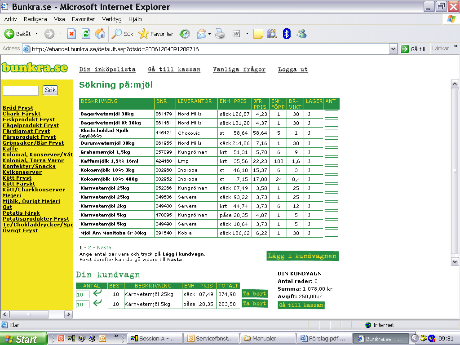
Task: Click the Mail envelope icon
Action: tap(202, 34)
